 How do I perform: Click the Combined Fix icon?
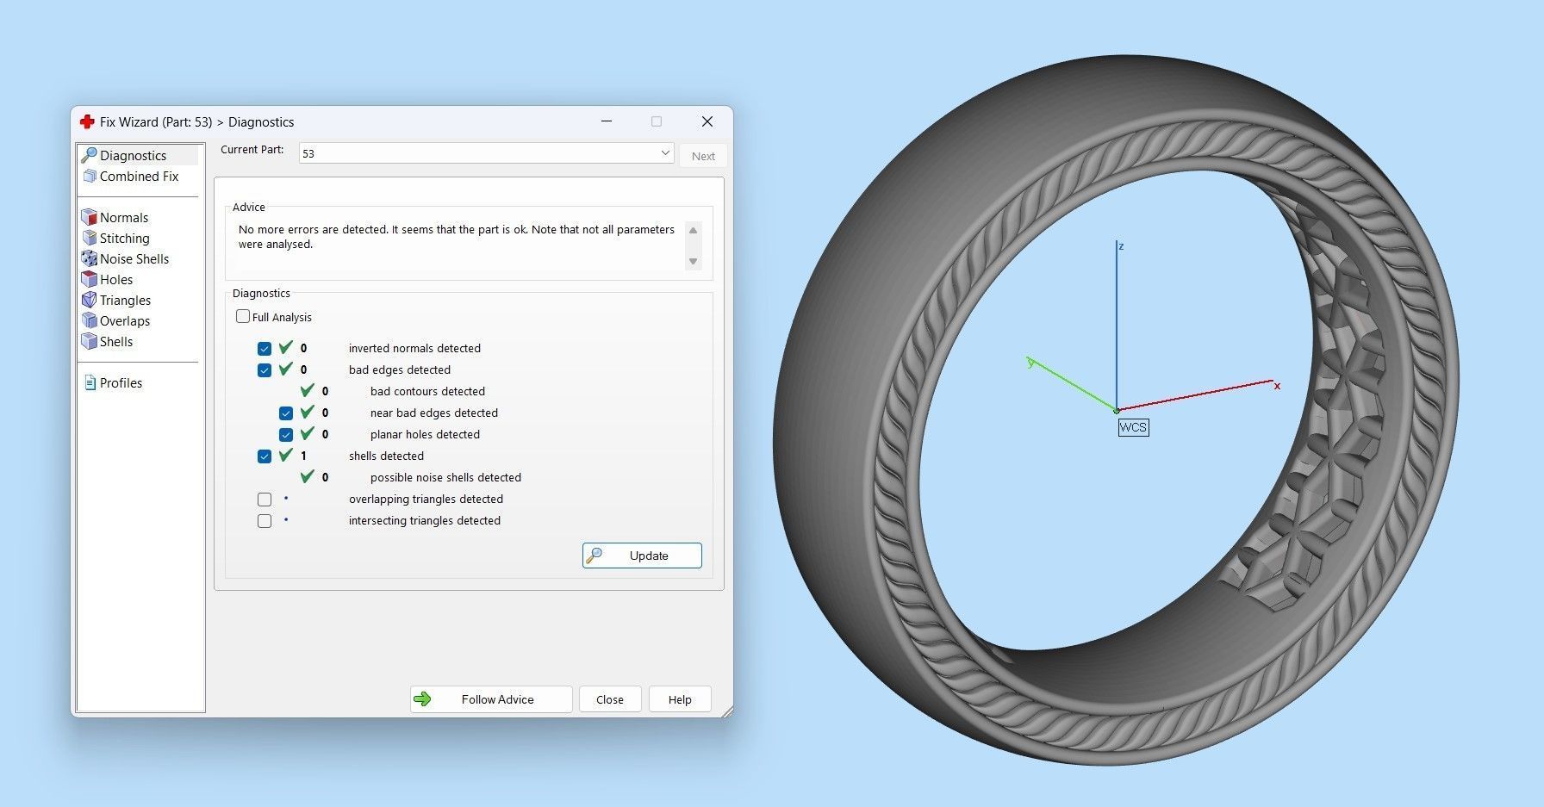90,177
